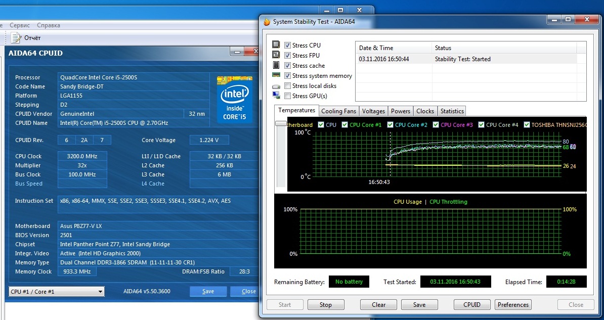Click Save in the AIDA64 CPUID window
The image size is (604, 320).
208,292
